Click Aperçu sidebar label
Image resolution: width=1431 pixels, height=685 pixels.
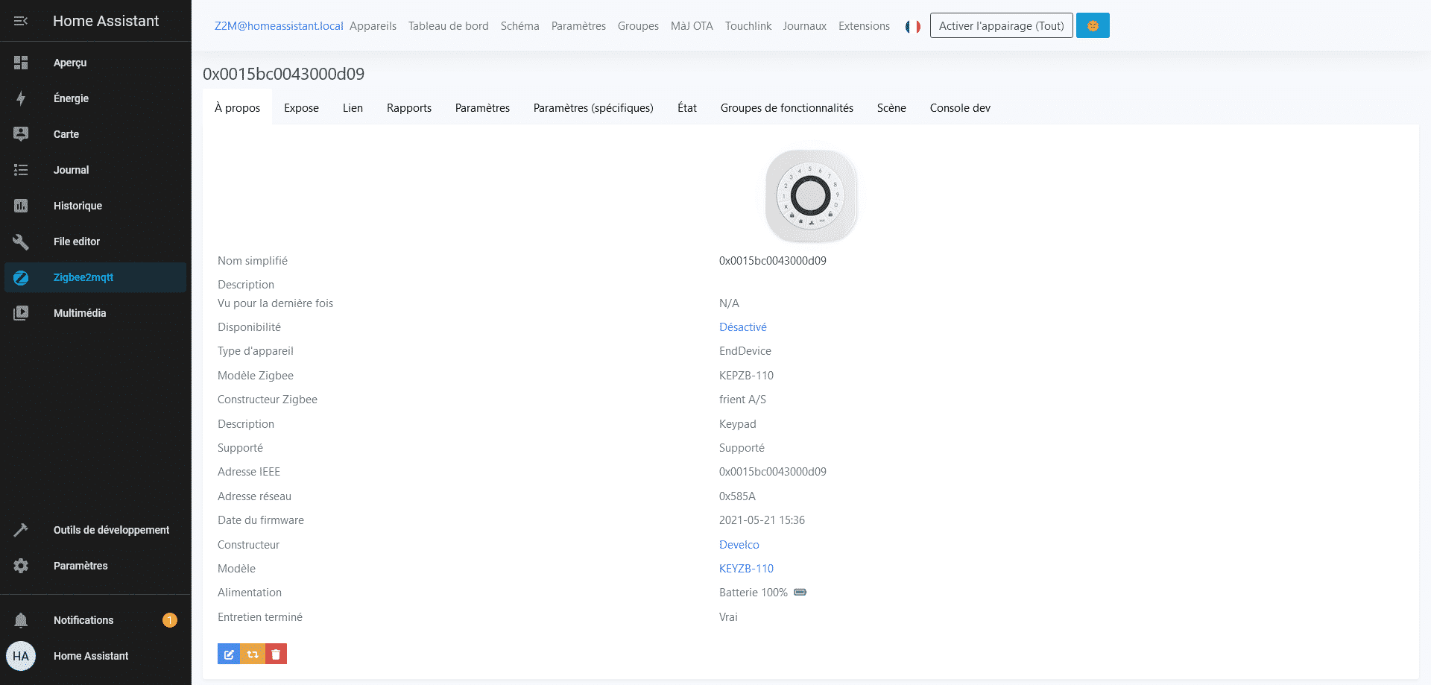point(70,63)
